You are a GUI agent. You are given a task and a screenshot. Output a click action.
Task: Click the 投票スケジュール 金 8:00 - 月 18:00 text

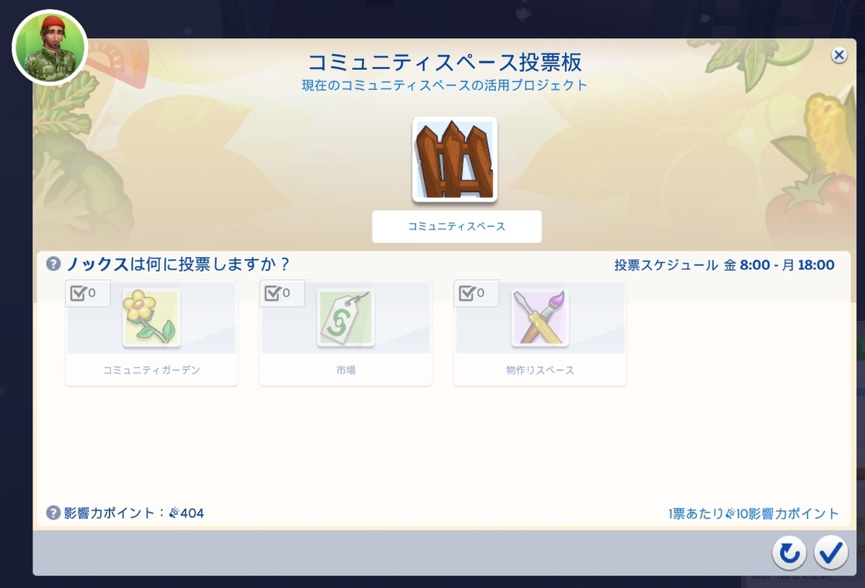click(x=724, y=265)
